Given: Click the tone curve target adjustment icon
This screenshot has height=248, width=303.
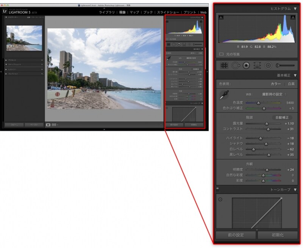Looking at the screenshot, I should pyautogui.click(x=220, y=200).
